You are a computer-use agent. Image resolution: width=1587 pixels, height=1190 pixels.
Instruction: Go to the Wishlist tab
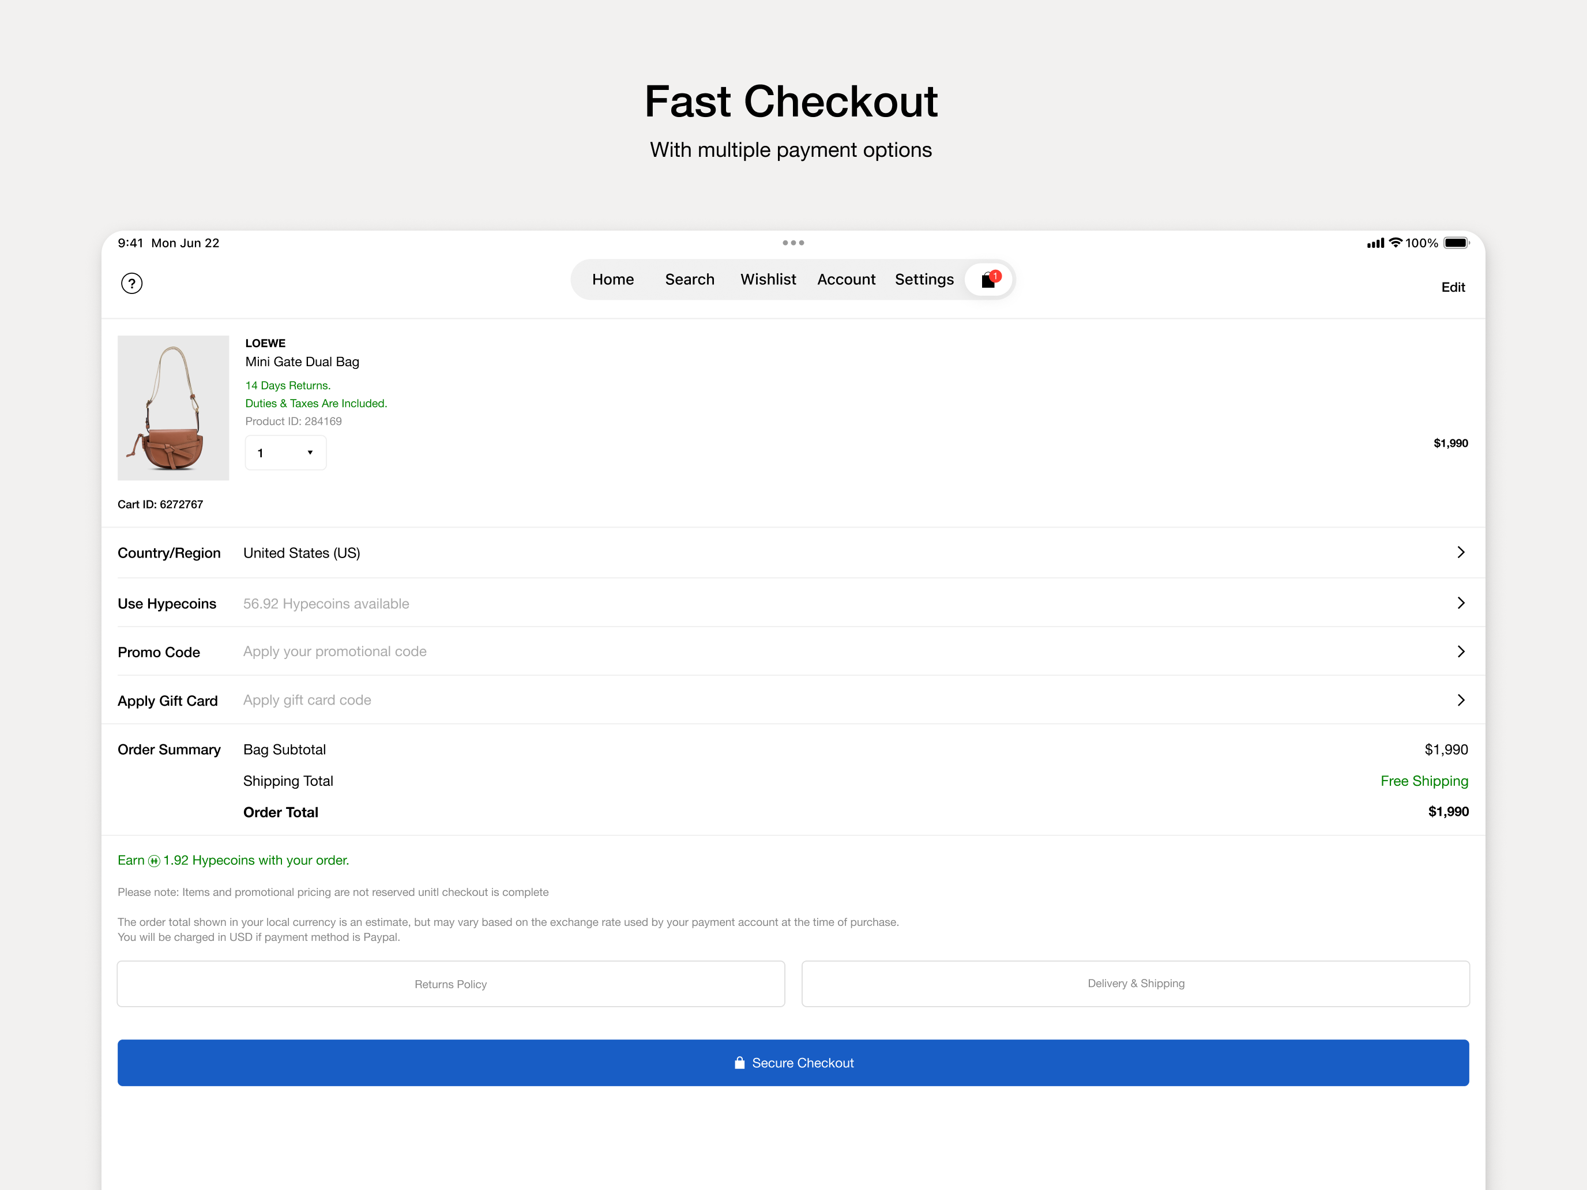[768, 280]
